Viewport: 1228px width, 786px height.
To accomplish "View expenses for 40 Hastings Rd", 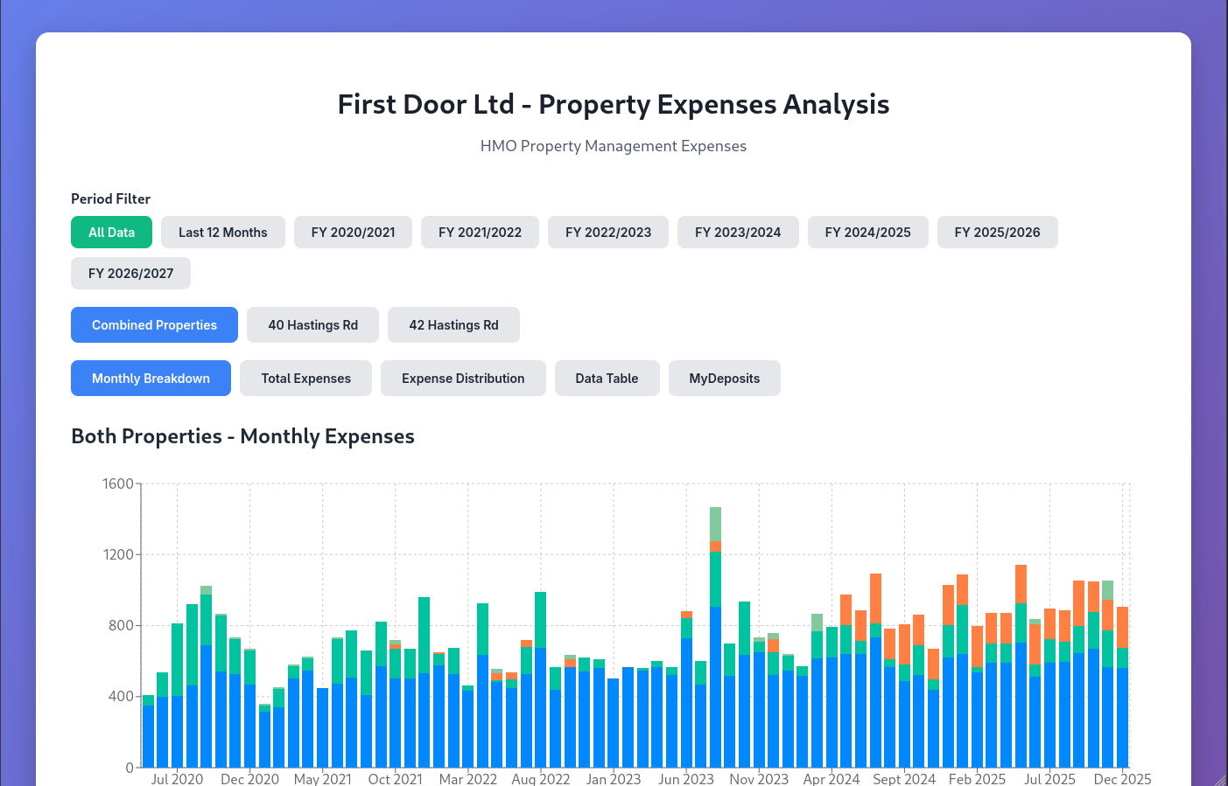I will 312,324.
